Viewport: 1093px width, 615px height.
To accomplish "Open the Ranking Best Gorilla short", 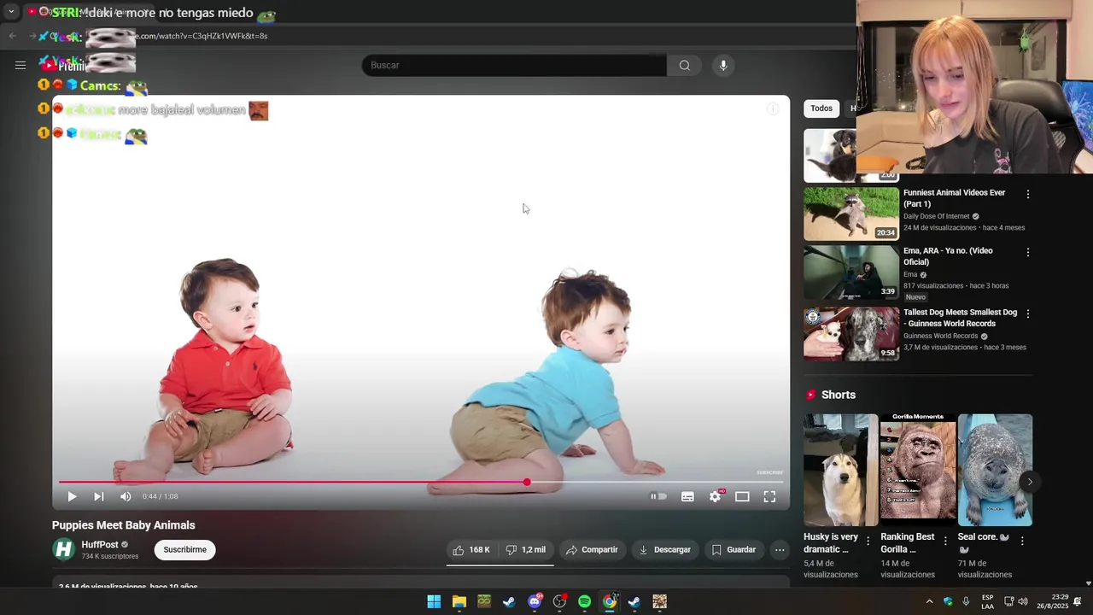I will pyautogui.click(x=918, y=470).
